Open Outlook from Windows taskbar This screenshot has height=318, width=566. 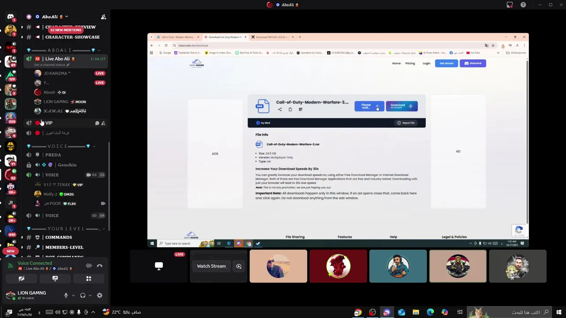point(401,312)
